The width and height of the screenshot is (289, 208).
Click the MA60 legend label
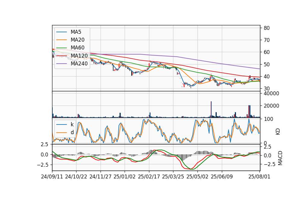pyautogui.click(x=77, y=48)
